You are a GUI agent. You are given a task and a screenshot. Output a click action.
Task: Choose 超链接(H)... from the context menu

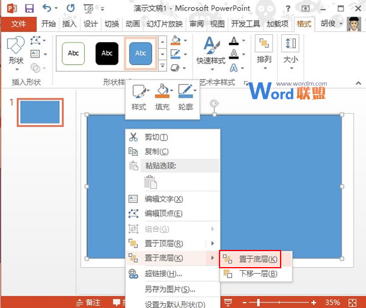tap(173, 273)
